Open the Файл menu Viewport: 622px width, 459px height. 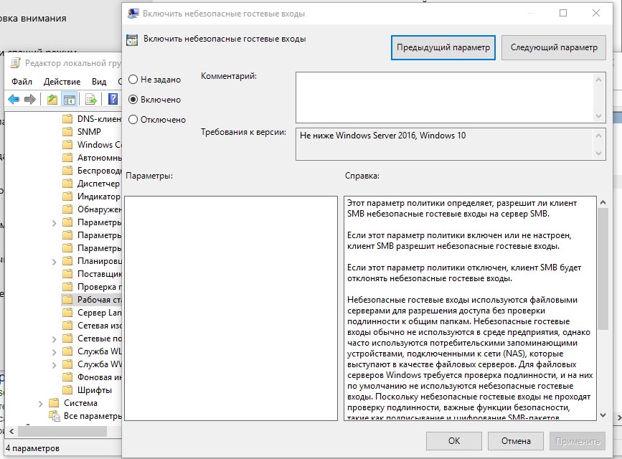[22, 82]
